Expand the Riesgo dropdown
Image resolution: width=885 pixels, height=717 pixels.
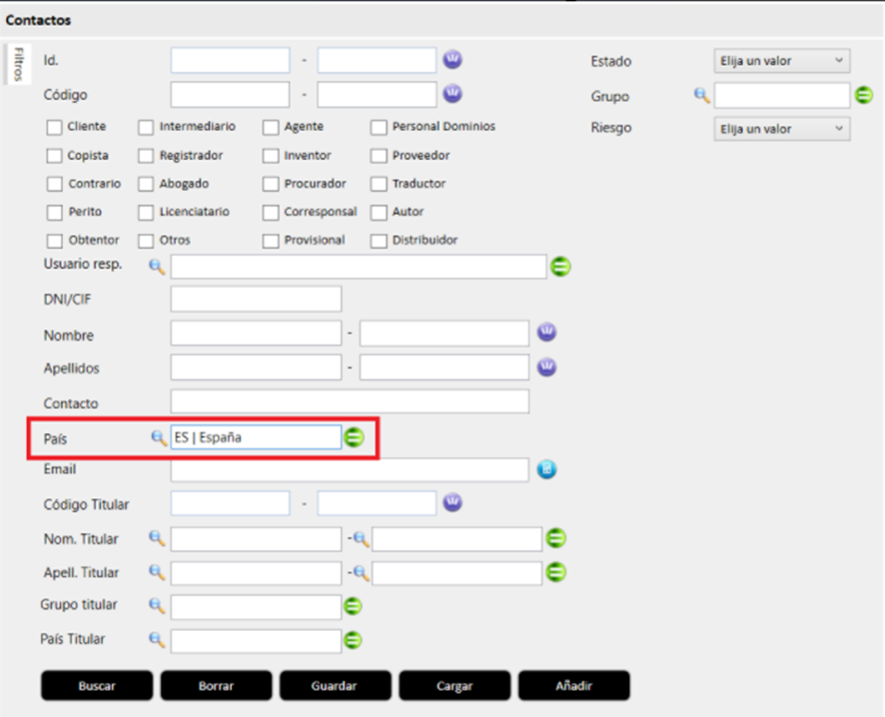(x=781, y=129)
